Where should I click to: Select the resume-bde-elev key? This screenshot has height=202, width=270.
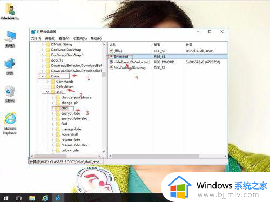[x=75, y=145]
